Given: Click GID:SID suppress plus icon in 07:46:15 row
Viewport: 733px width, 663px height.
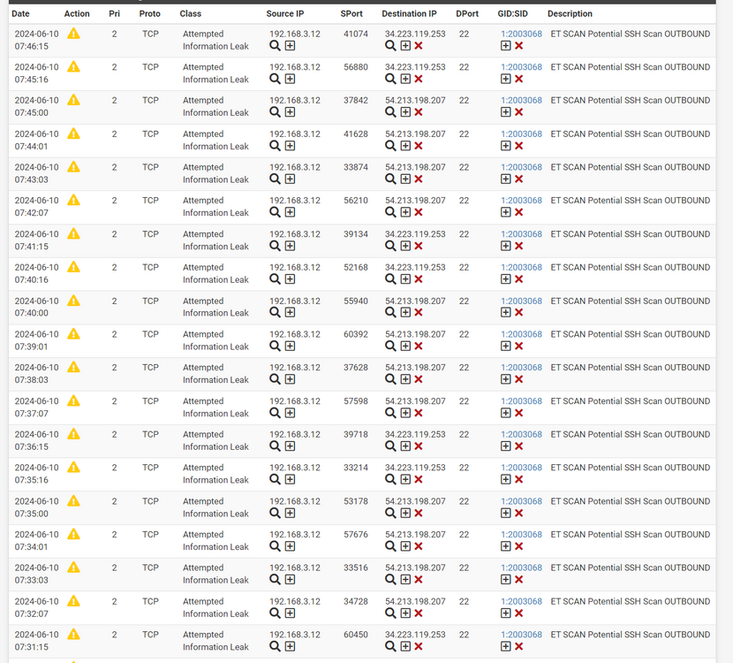Looking at the screenshot, I should 505,46.
